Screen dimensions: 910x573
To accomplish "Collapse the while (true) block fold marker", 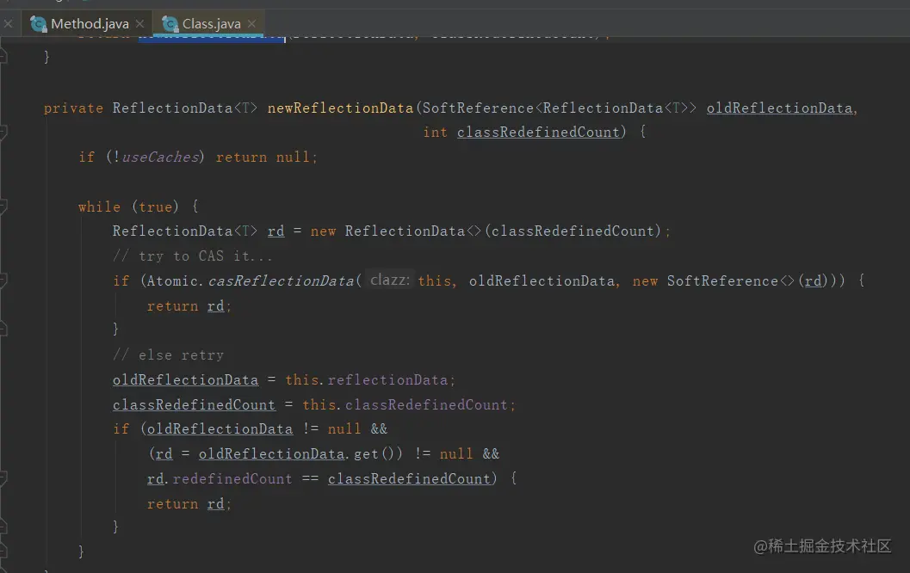I will pyautogui.click(x=3, y=206).
